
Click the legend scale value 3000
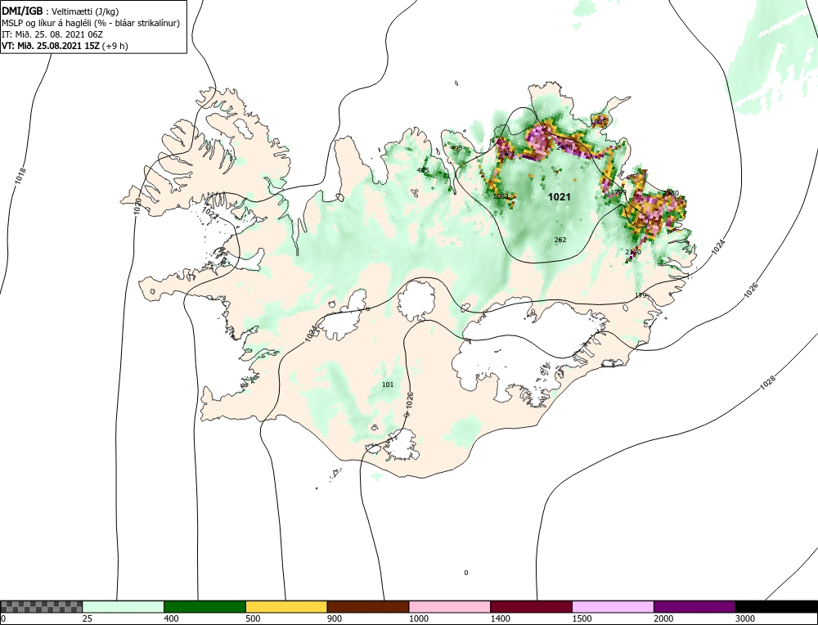(745, 618)
